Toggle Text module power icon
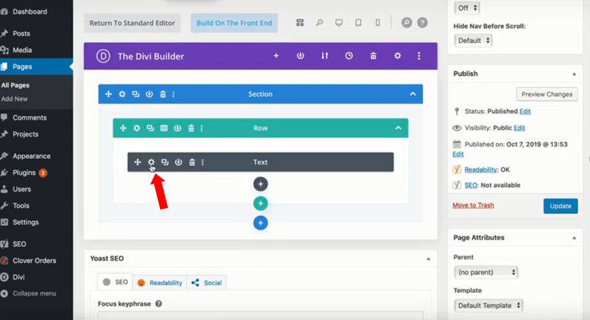590x320 pixels. tap(178, 162)
